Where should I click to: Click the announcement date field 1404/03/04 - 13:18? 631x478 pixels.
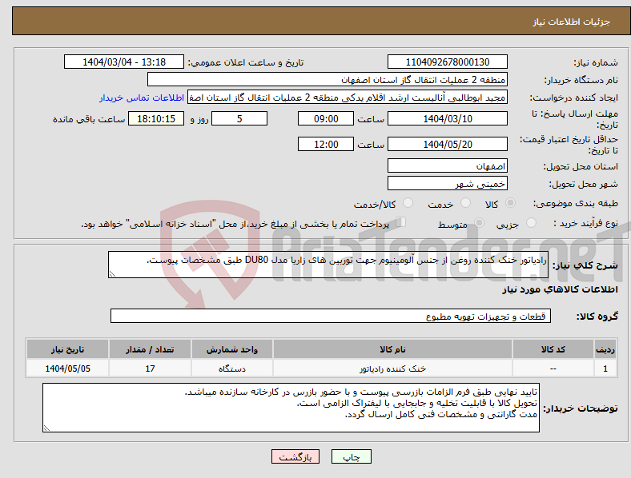124,62
